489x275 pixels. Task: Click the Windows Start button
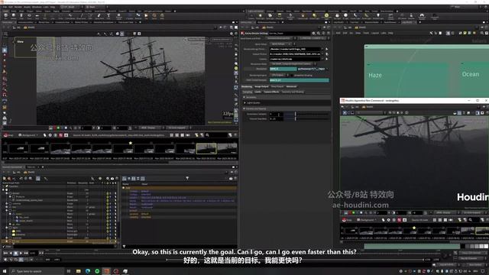point(5,271)
